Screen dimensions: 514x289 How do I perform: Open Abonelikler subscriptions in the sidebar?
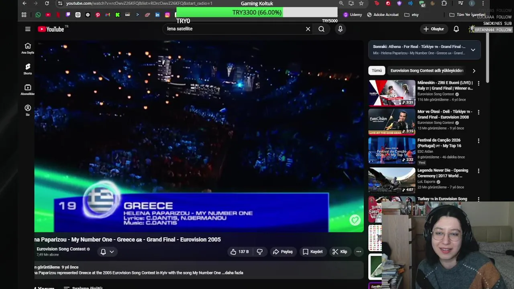coord(28,90)
